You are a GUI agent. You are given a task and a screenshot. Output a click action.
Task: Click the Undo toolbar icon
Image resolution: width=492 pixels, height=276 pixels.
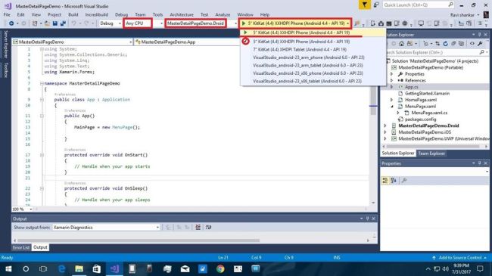73,23
